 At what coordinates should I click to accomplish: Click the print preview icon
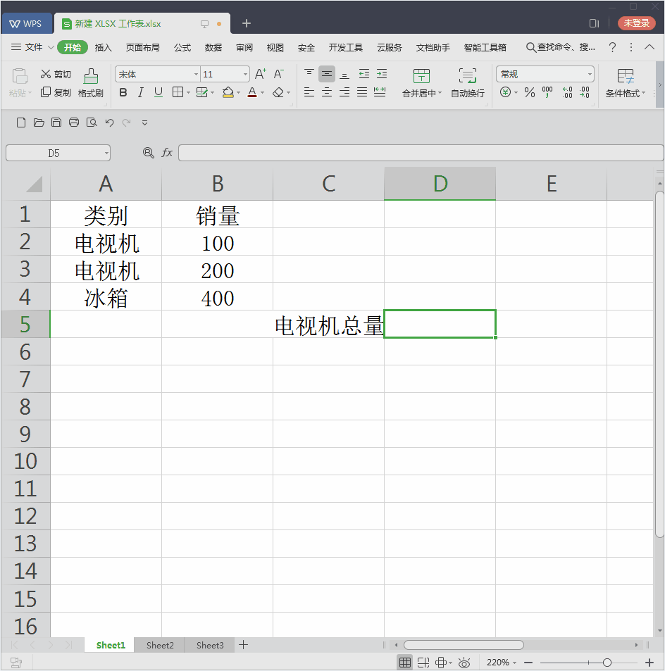click(92, 123)
